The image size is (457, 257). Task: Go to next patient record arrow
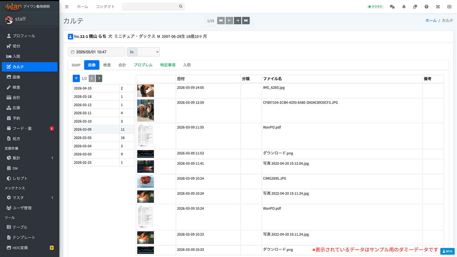[x=237, y=21]
